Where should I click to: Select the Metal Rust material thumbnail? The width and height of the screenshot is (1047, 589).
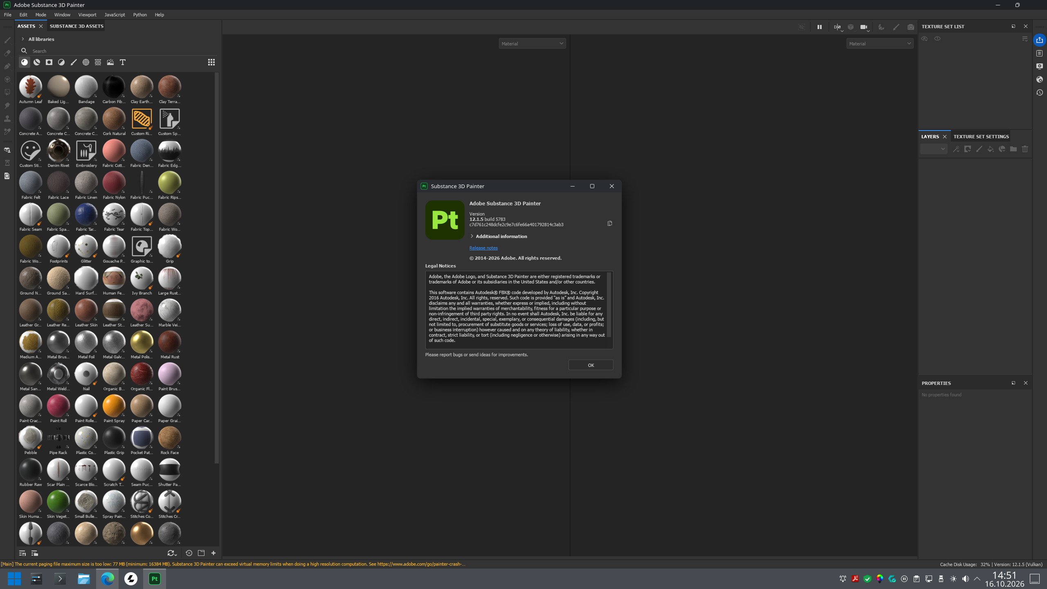pos(170,342)
